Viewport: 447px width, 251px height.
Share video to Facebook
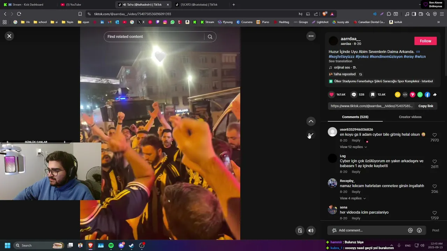(427, 94)
